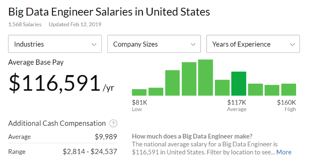309x163 pixels.
Task: Follow the More link in the description
Action: tap(284, 152)
